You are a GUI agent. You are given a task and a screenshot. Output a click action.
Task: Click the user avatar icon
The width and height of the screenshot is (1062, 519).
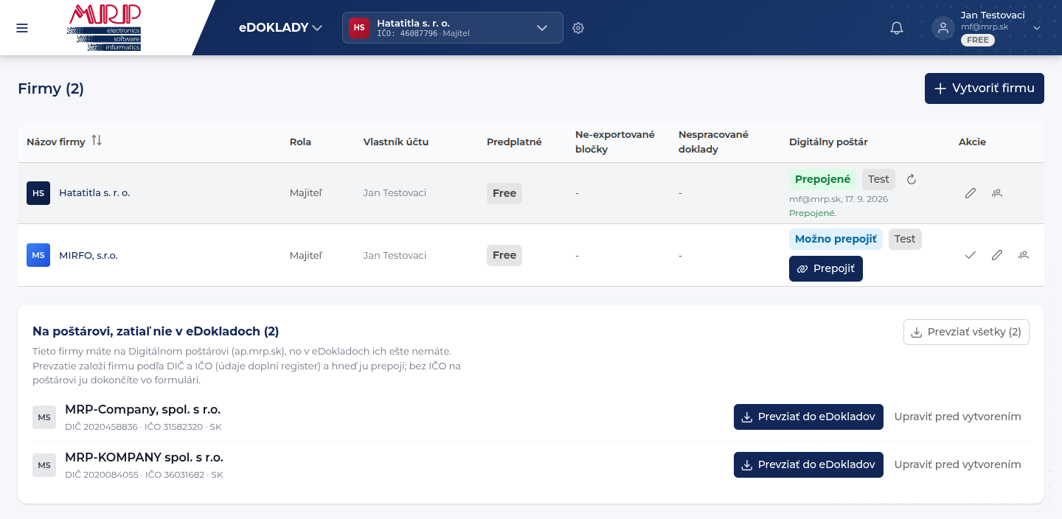click(x=943, y=28)
